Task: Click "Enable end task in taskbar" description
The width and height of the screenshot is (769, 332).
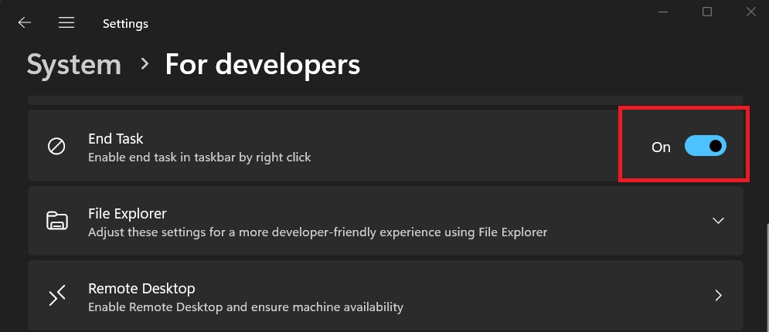Action: (x=199, y=158)
